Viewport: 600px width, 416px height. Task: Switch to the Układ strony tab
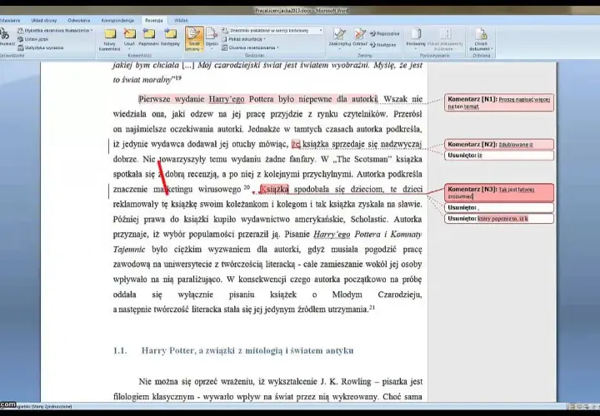[44, 21]
